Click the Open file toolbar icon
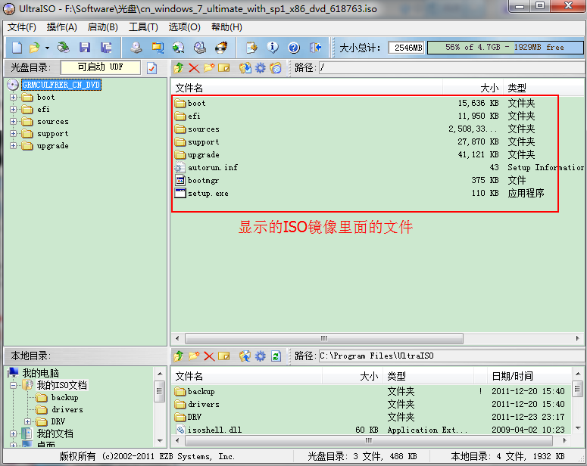Viewport: 587px width, 466px height. point(34,48)
